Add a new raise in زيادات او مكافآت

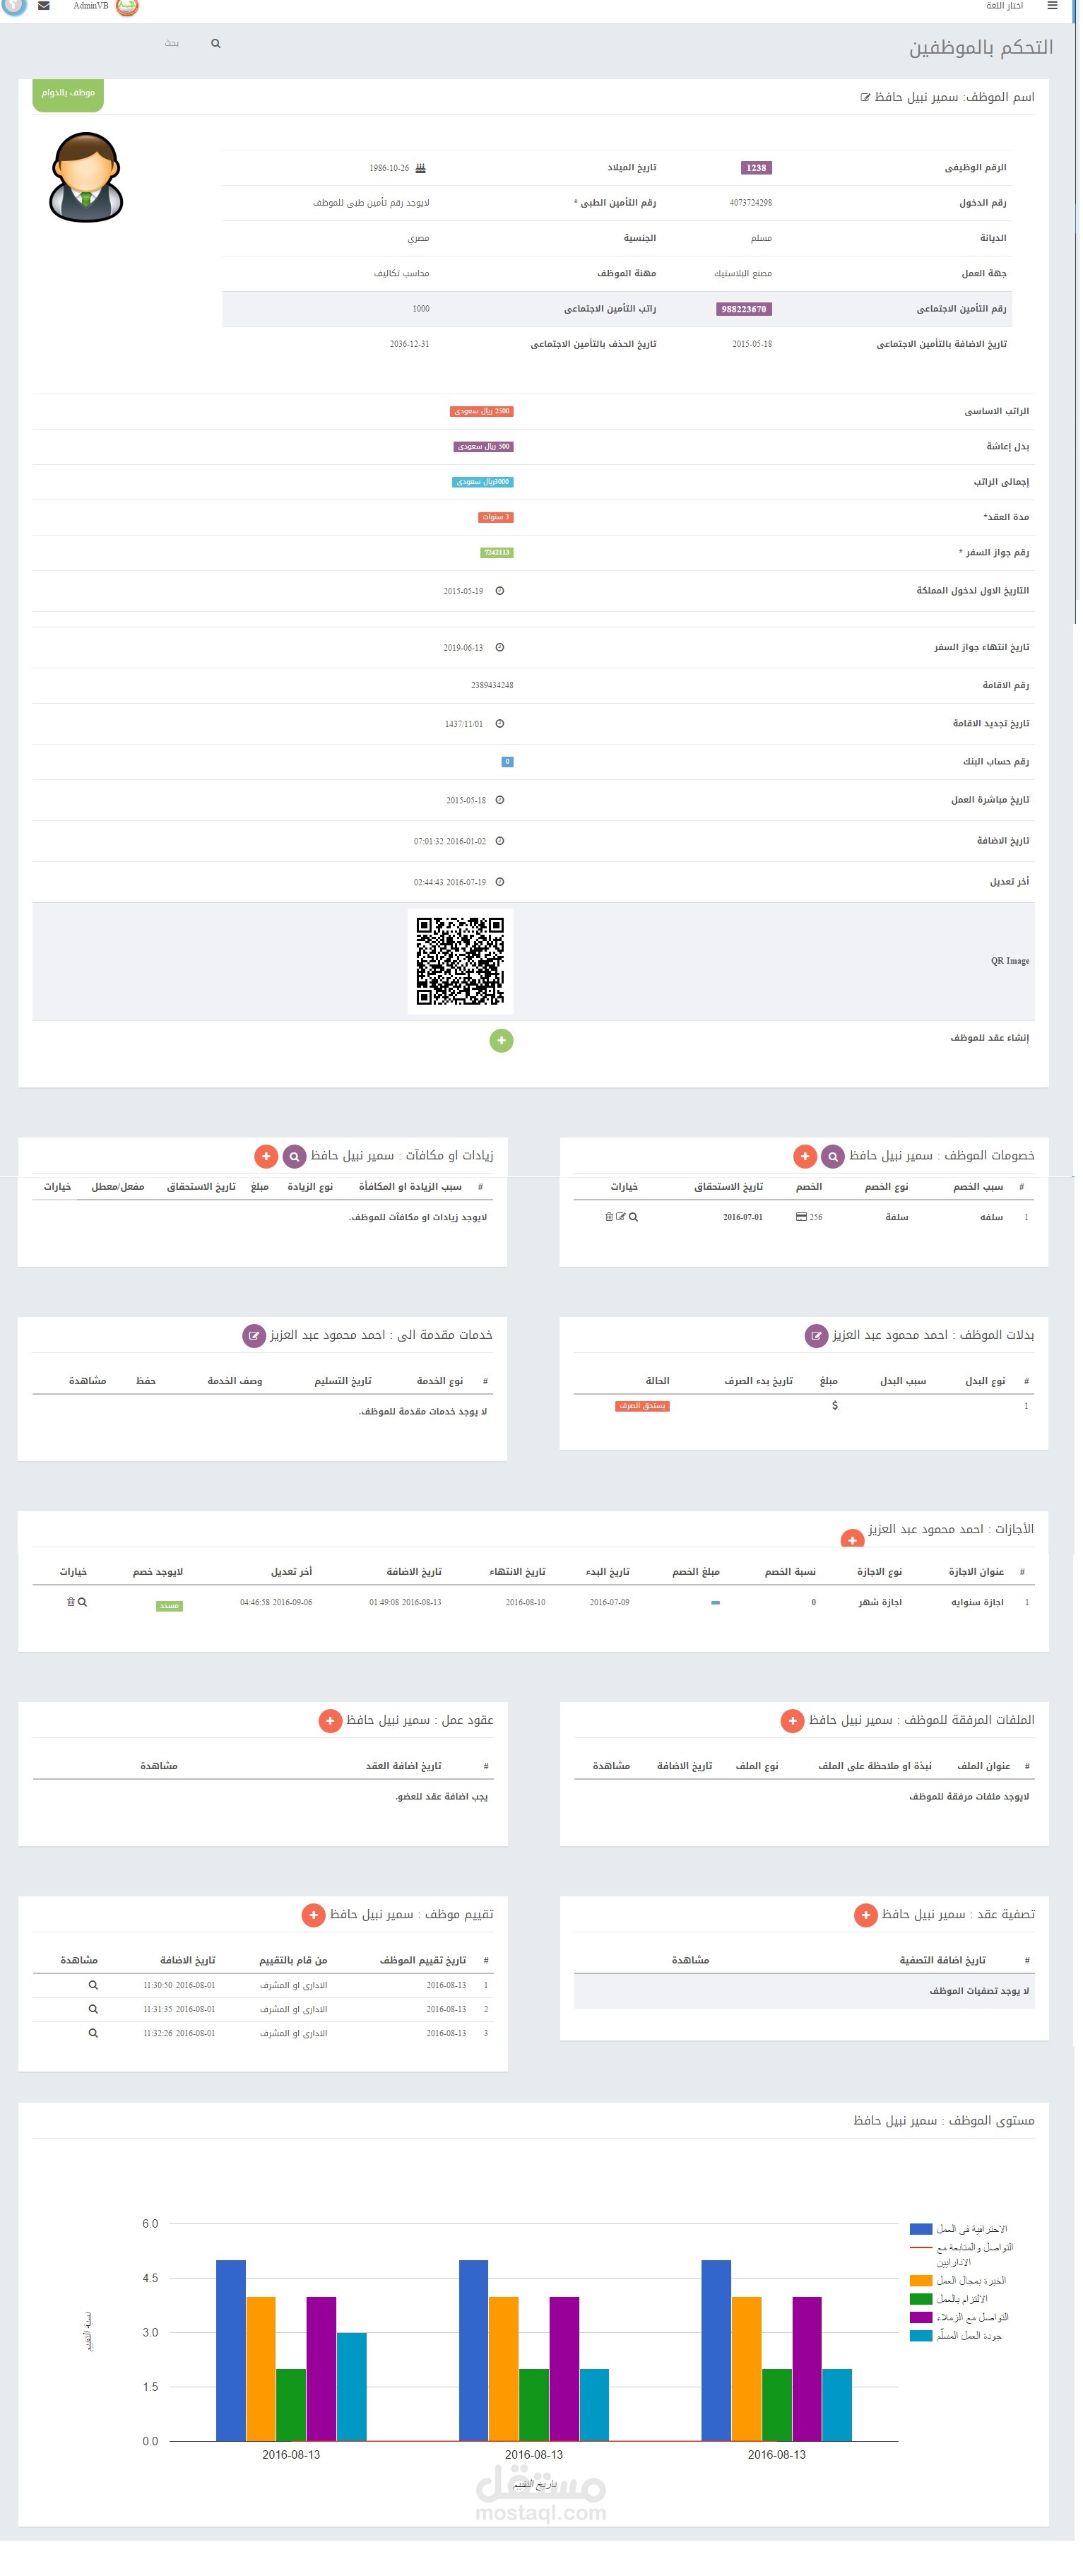[x=266, y=1156]
